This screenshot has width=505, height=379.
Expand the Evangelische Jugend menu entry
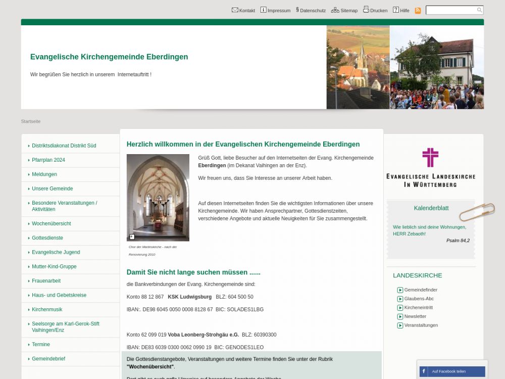point(56,252)
